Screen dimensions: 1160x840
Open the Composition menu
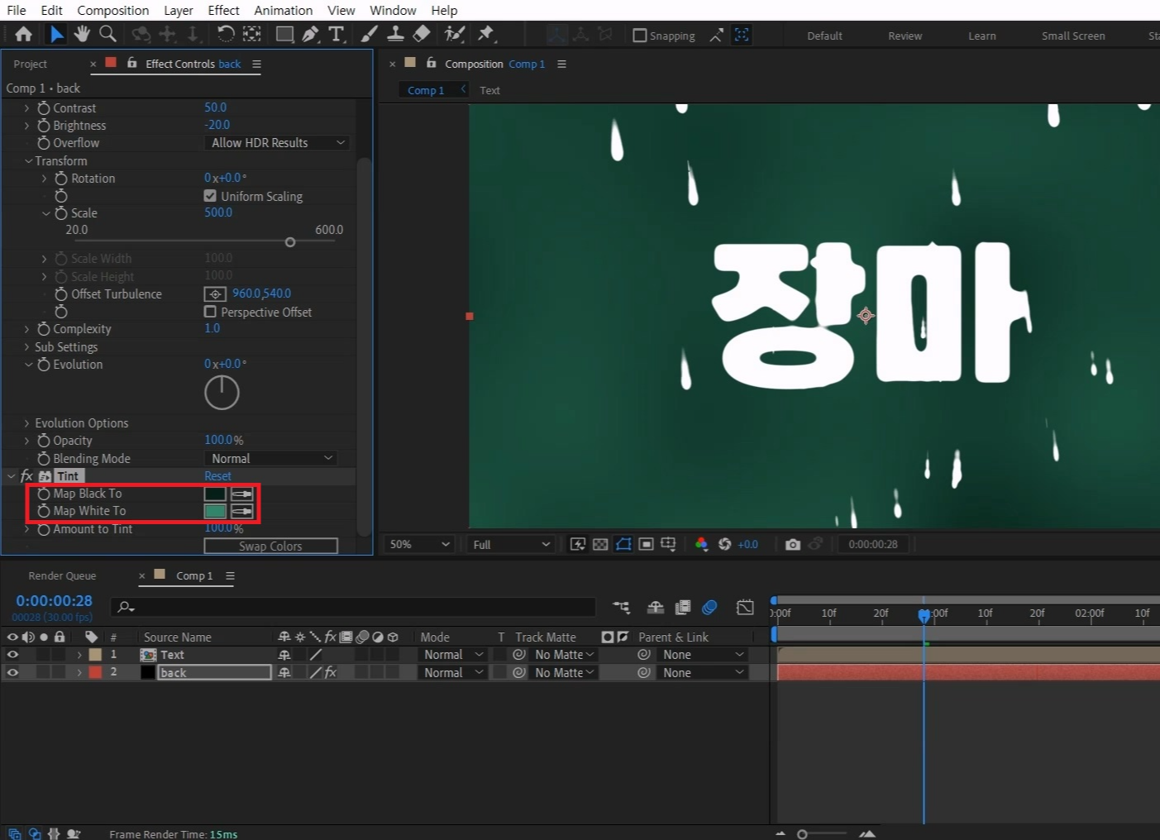click(x=113, y=10)
